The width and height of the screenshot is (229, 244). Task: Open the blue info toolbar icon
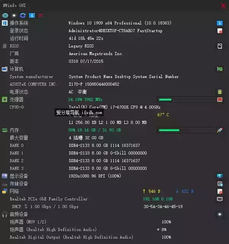(32, 15)
